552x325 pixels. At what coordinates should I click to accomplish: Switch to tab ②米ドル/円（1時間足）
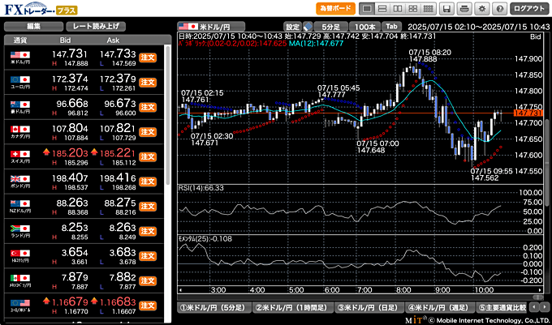pos(293,307)
